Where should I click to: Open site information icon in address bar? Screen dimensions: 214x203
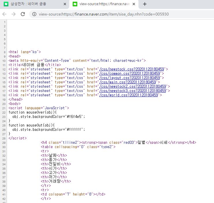tap(34, 14)
